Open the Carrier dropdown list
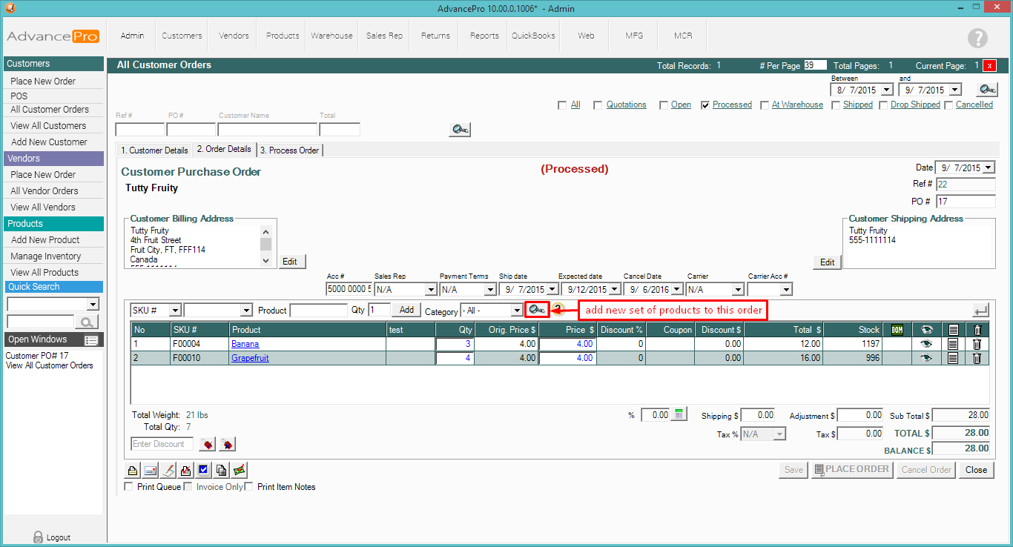Viewport: 1013px width, 547px height. coord(737,290)
